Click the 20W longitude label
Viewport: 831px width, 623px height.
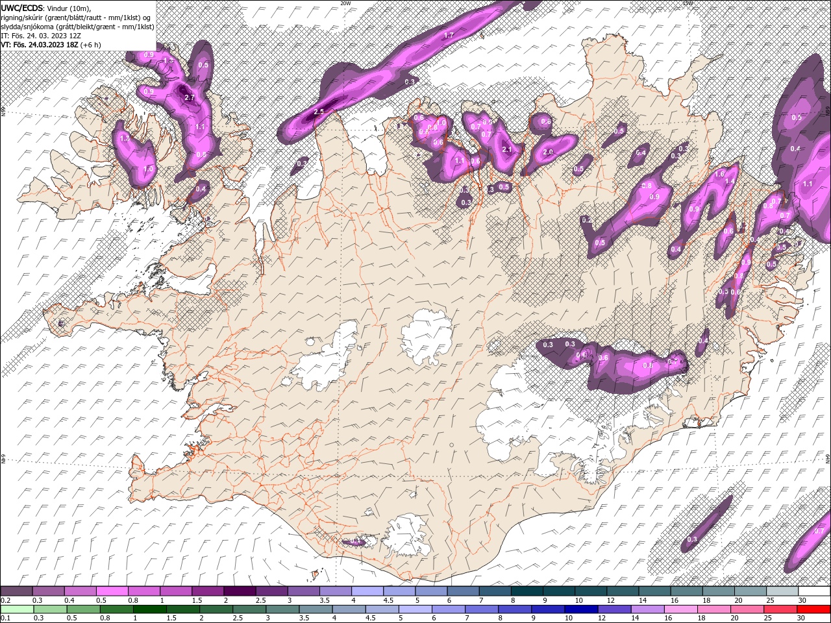coord(345,3)
